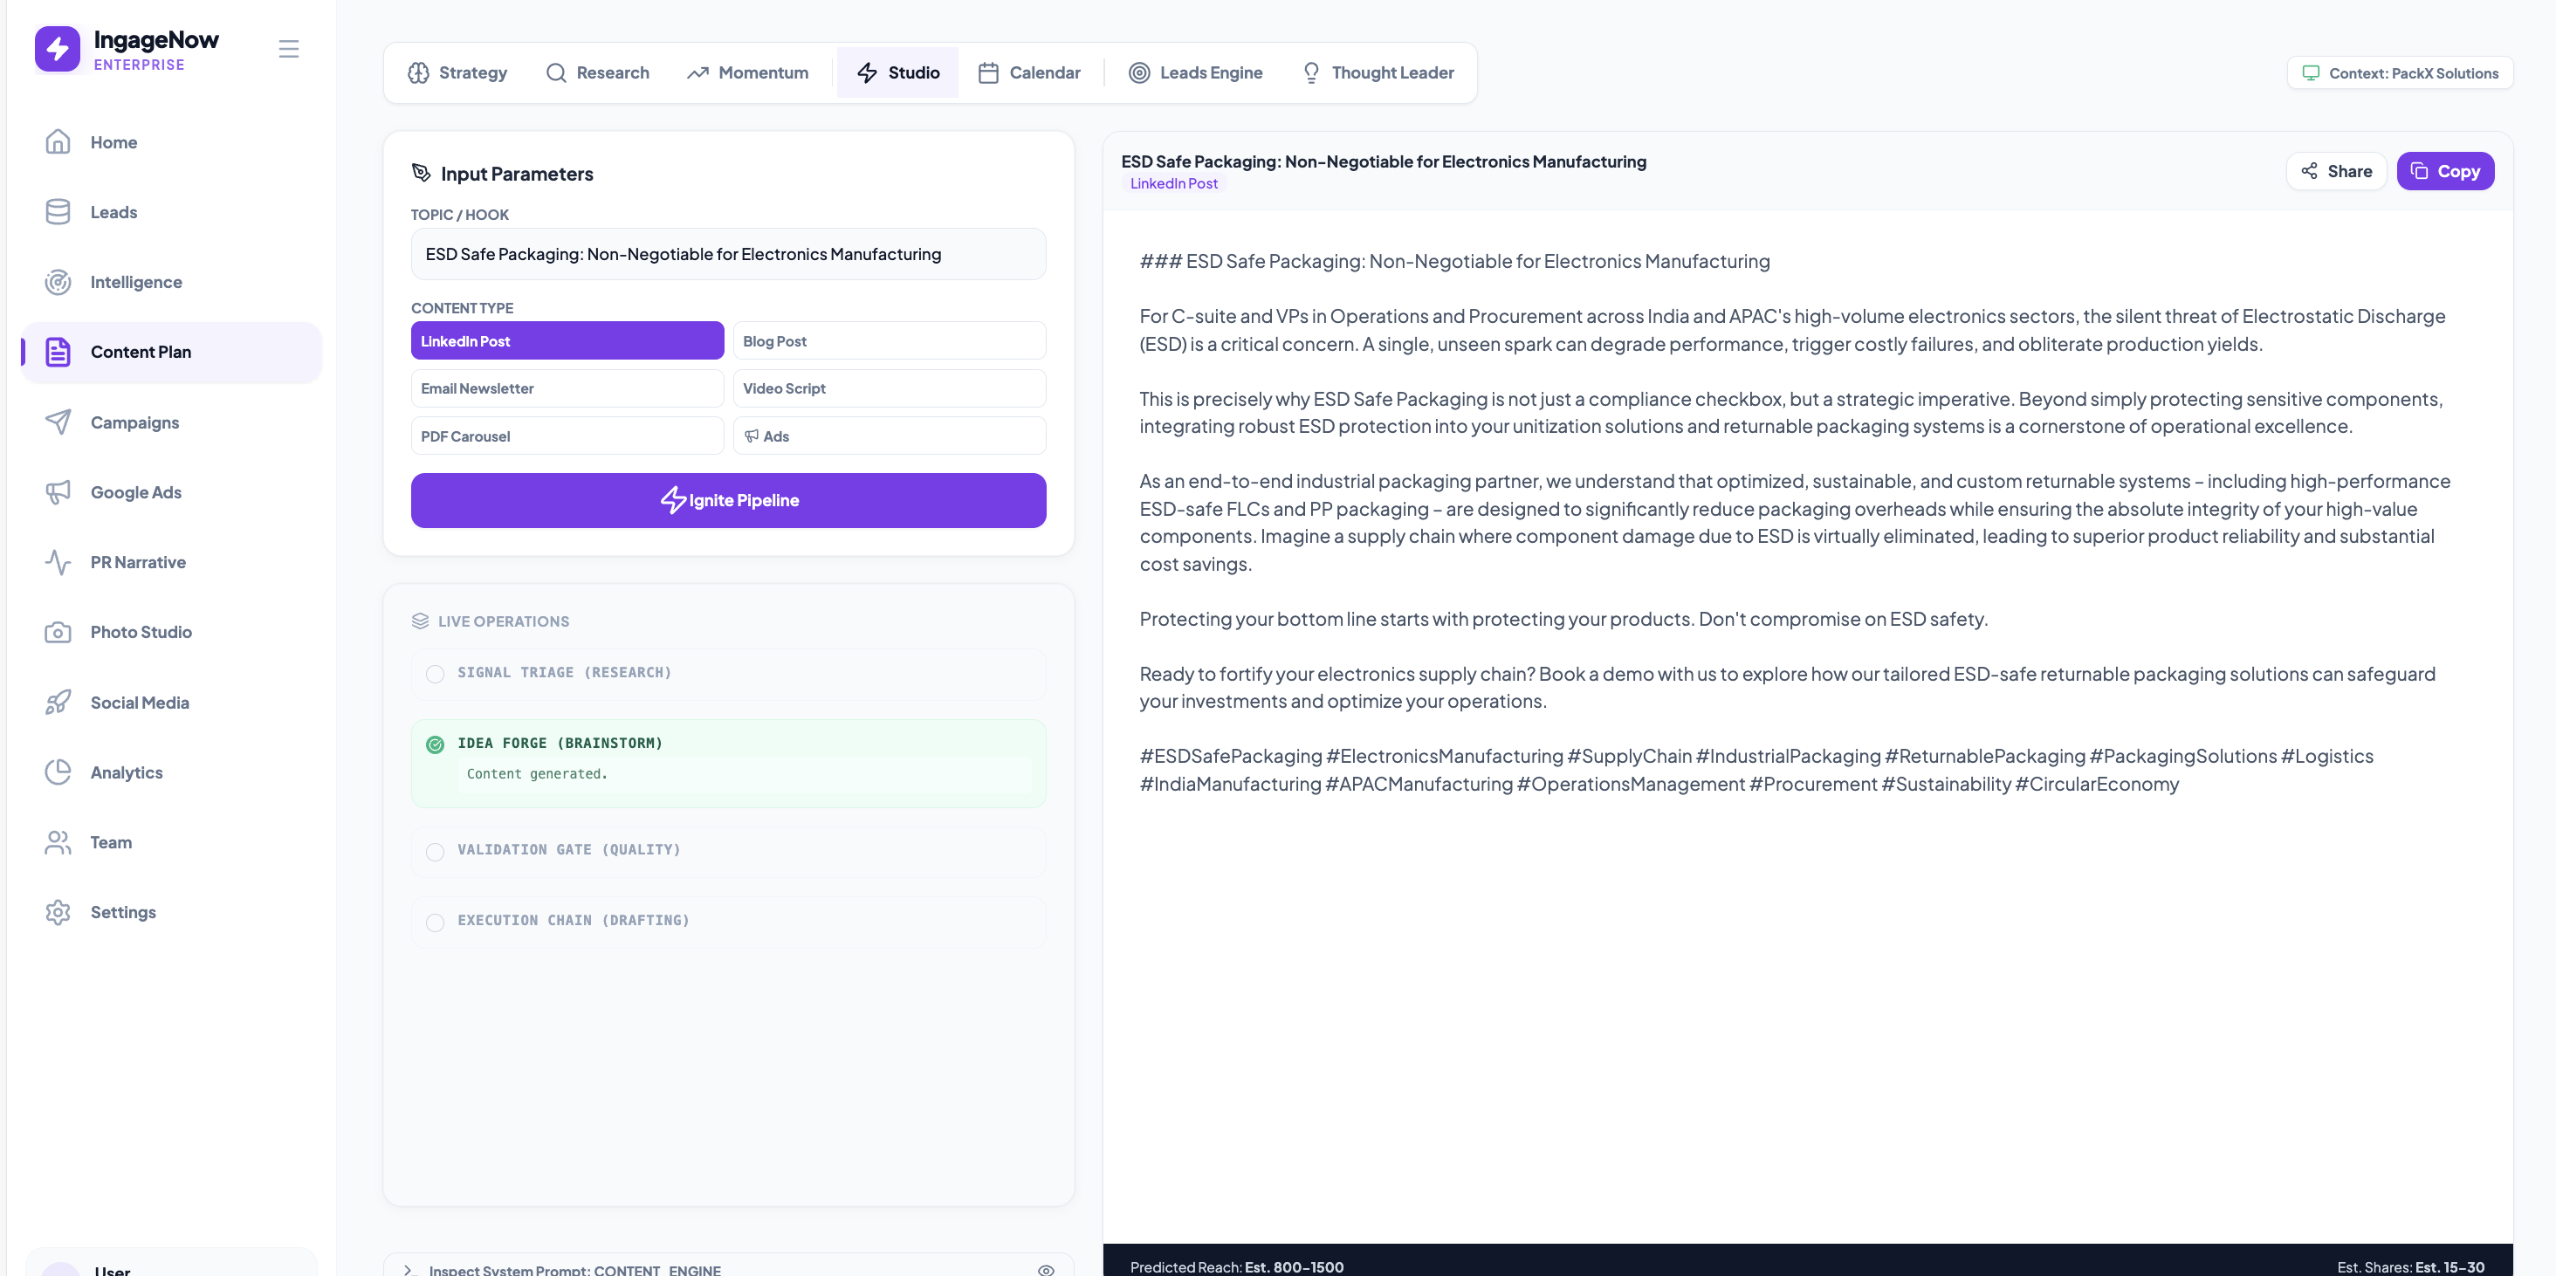Open Context: PackX Solutions selector
2556x1276 pixels.
[2399, 73]
